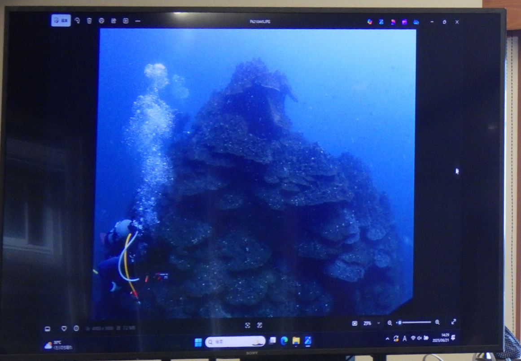The height and width of the screenshot is (361, 521).
Task: Expand the 29% zoom level dropdown
Action: pos(378,323)
